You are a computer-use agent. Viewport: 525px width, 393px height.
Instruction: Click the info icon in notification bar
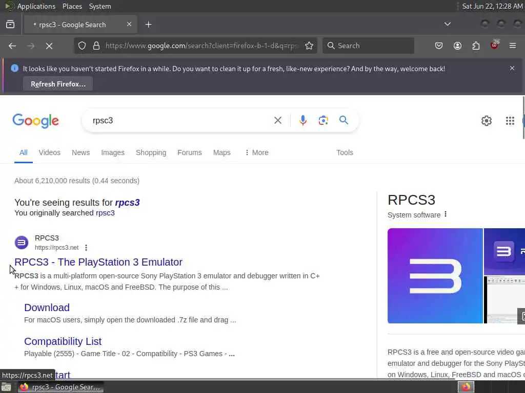(x=14, y=68)
